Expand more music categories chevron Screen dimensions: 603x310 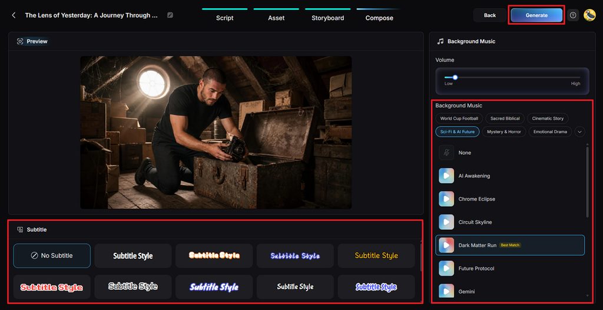(x=580, y=131)
